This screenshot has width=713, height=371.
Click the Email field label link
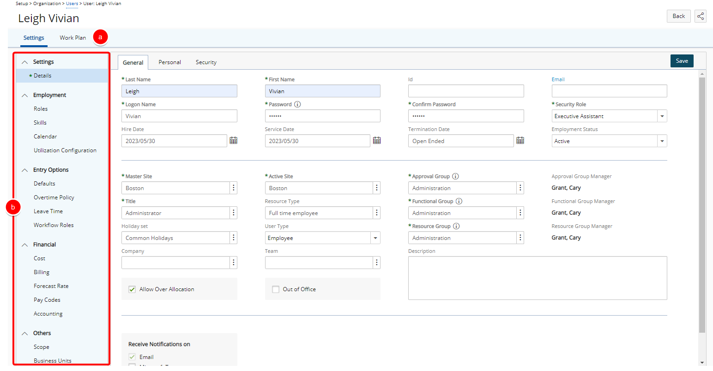558,79
